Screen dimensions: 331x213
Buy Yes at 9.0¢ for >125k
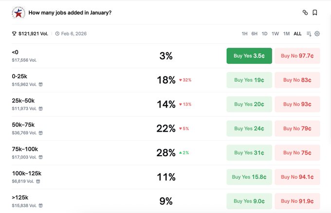tap(249, 202)
